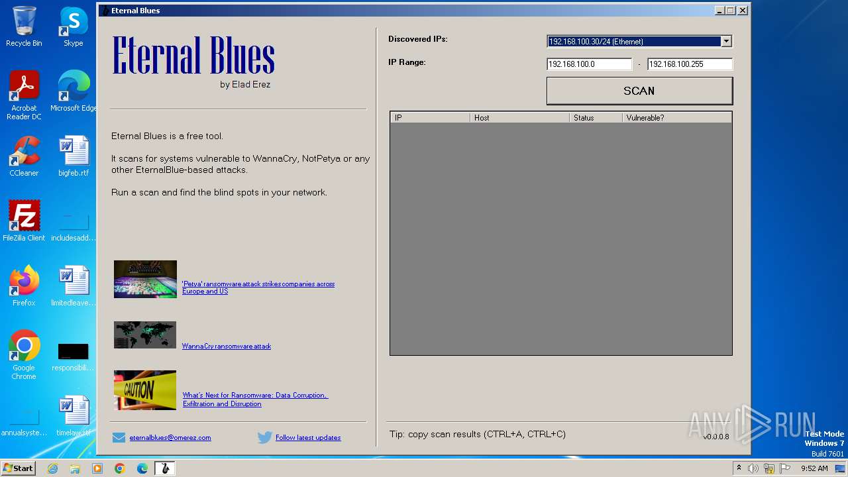Screen dimensions: 848x477
Task: Open What's Next for Ransomware link
Action: tap(255, 399)
